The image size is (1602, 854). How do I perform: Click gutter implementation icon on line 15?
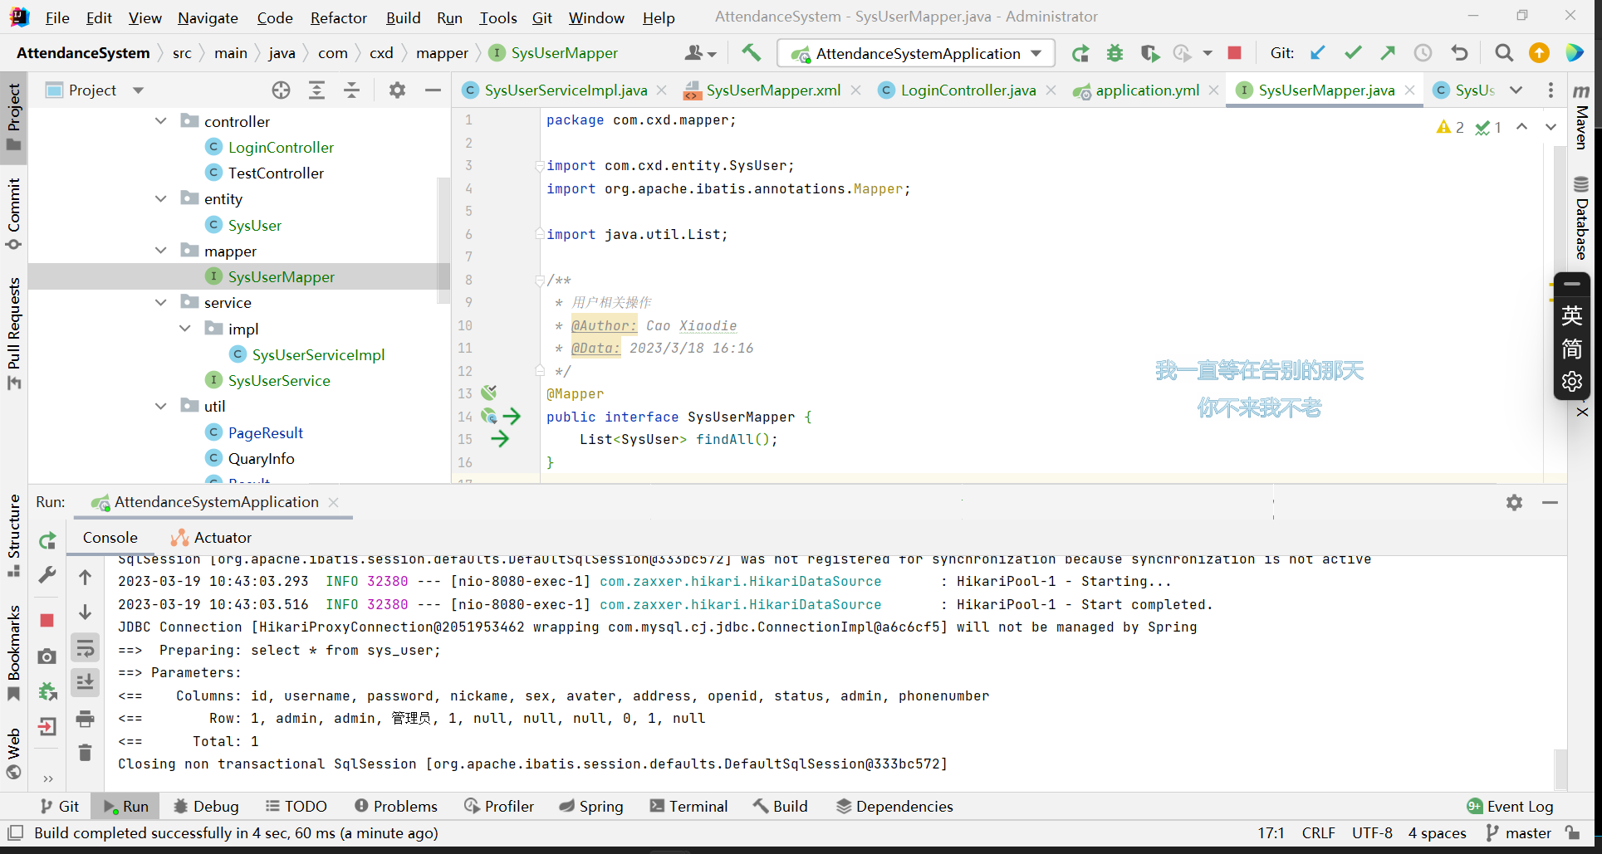coord(499,439)
